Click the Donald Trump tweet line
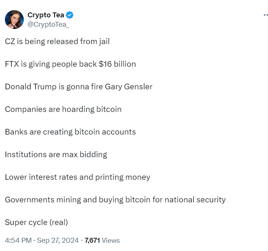 coord(78,87)
